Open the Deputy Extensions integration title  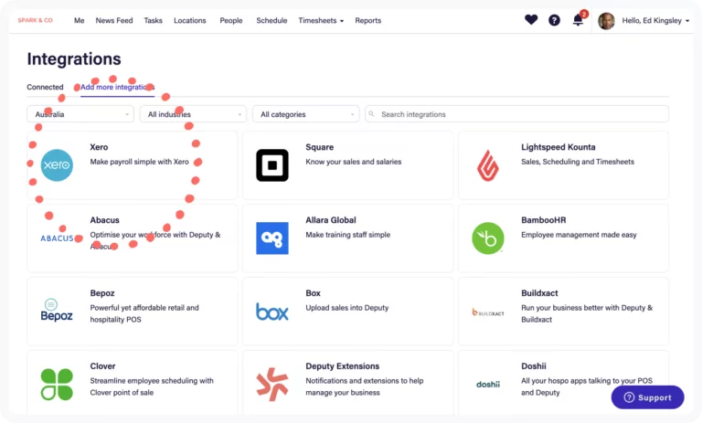pos(343,366)
